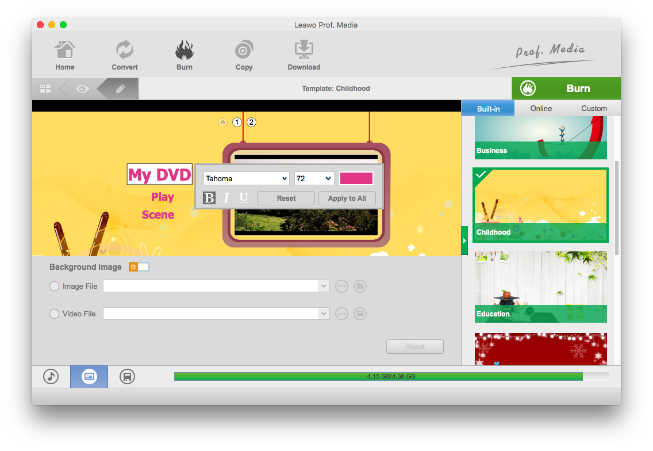The width and height of the screenshot is (653, 451).
Task: Switch to grid template view icon
Action: click(45, 89)
